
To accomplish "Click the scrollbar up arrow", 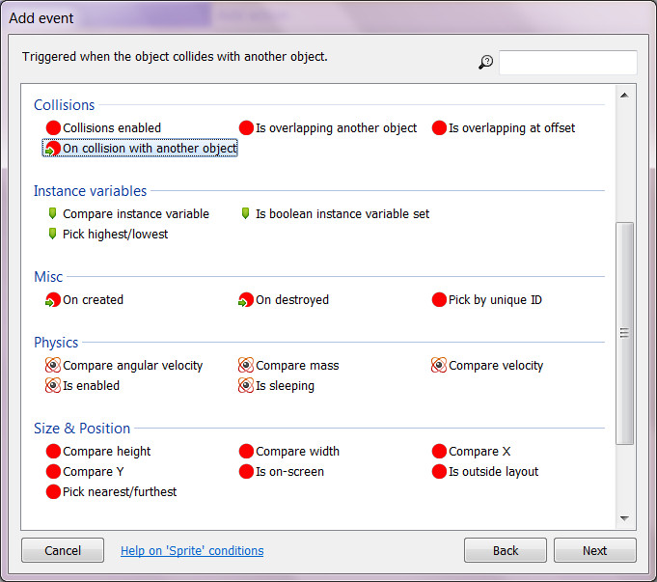I will [x=624, y=95].
